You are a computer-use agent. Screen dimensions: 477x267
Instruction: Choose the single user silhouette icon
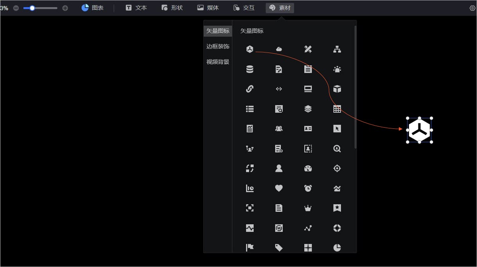[279, 168]
